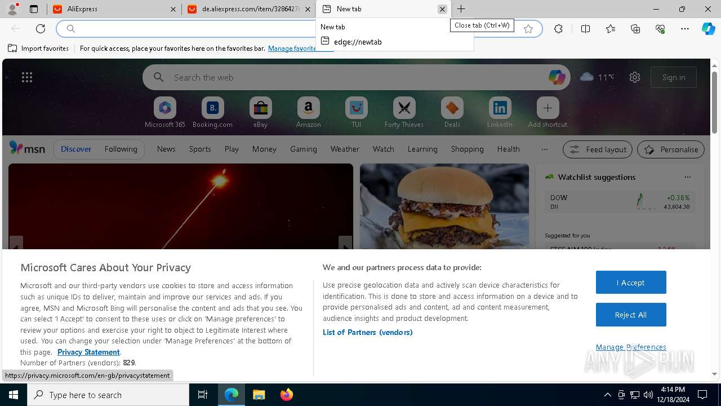Open the News category
This screenshot has height=406, width=721.
tap(166, 149)
